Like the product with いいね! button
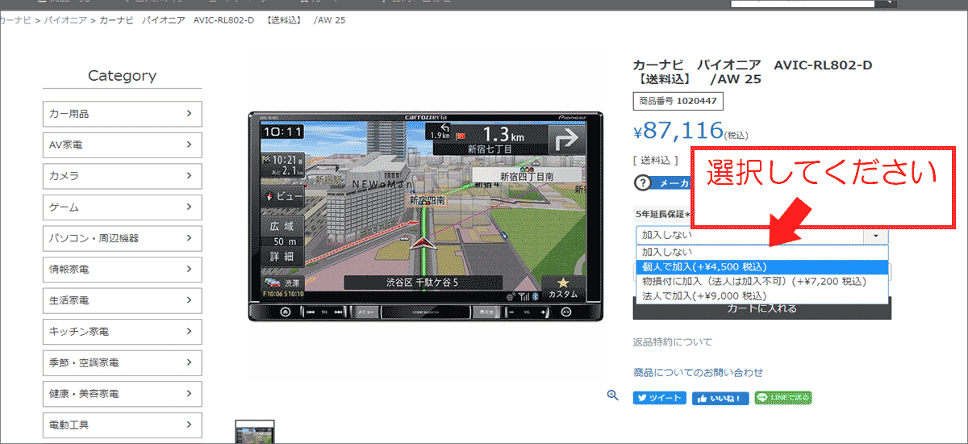 (720, 398)
